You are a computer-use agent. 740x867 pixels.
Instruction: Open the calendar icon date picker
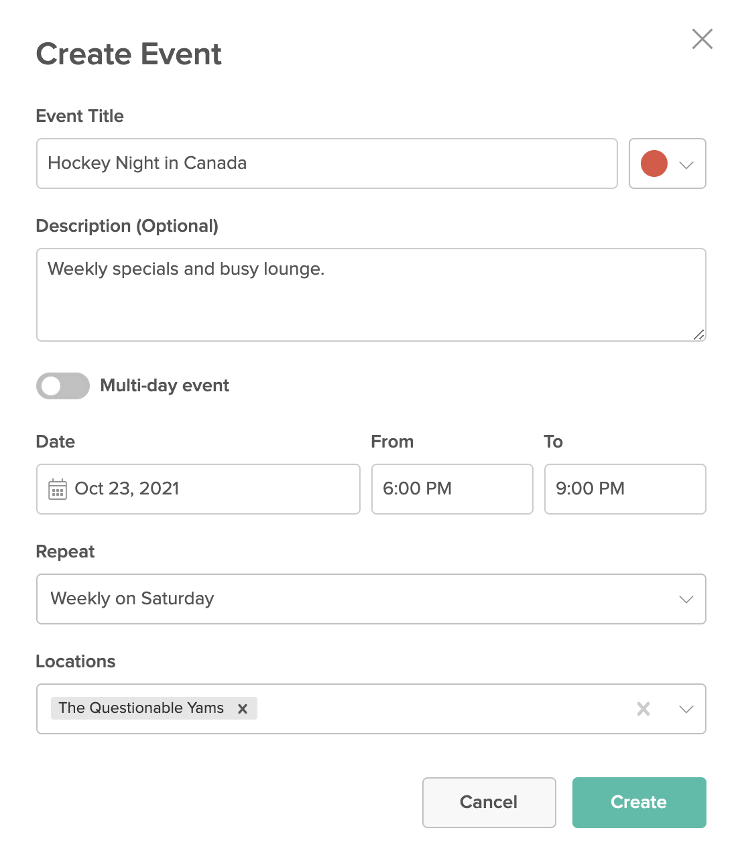(x=58, y=489)
